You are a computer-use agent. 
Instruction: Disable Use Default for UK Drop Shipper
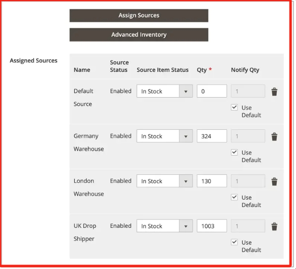click(x=234, y=242)
